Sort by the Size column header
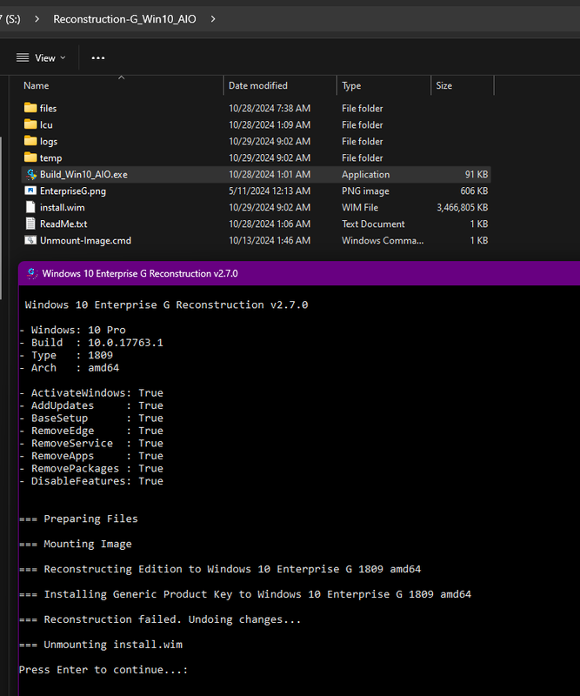Image resolution: width=580 pixels, height=696 pixels. click(x=443, y=85)
